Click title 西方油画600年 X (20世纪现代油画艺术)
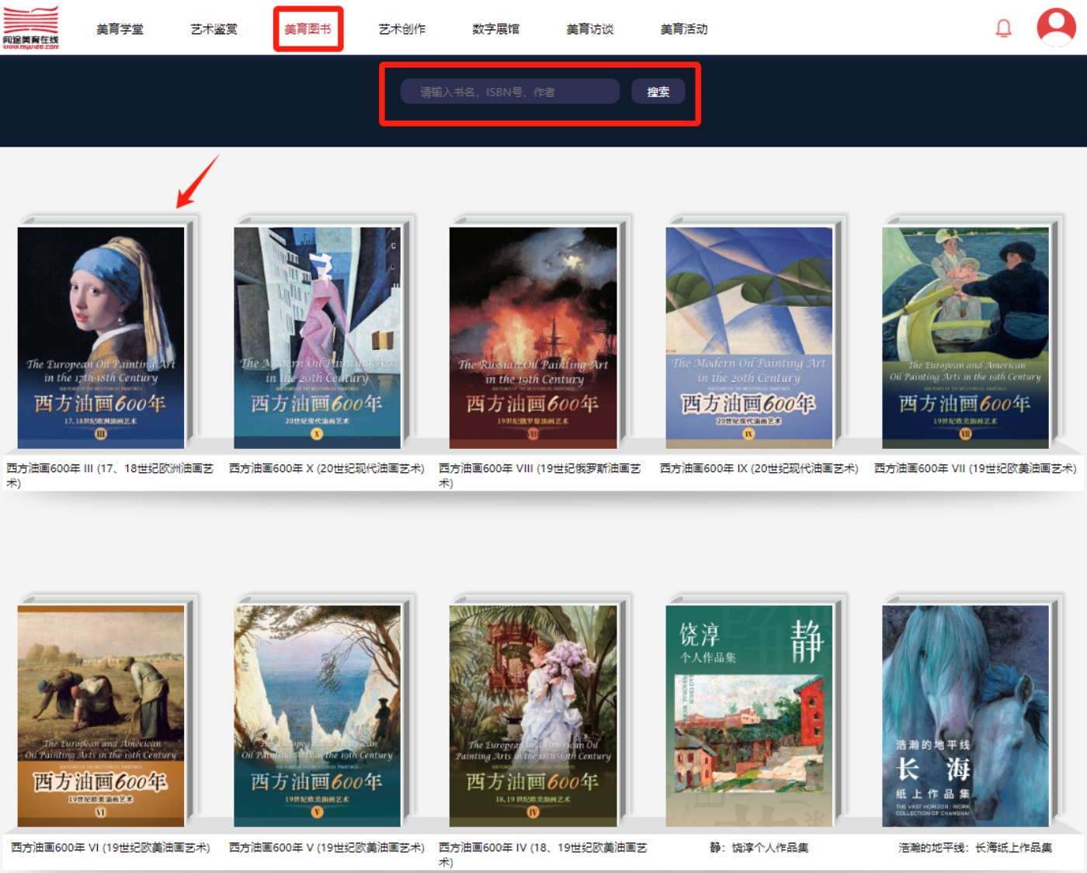1087x873 pixels. tap(327, 468)
